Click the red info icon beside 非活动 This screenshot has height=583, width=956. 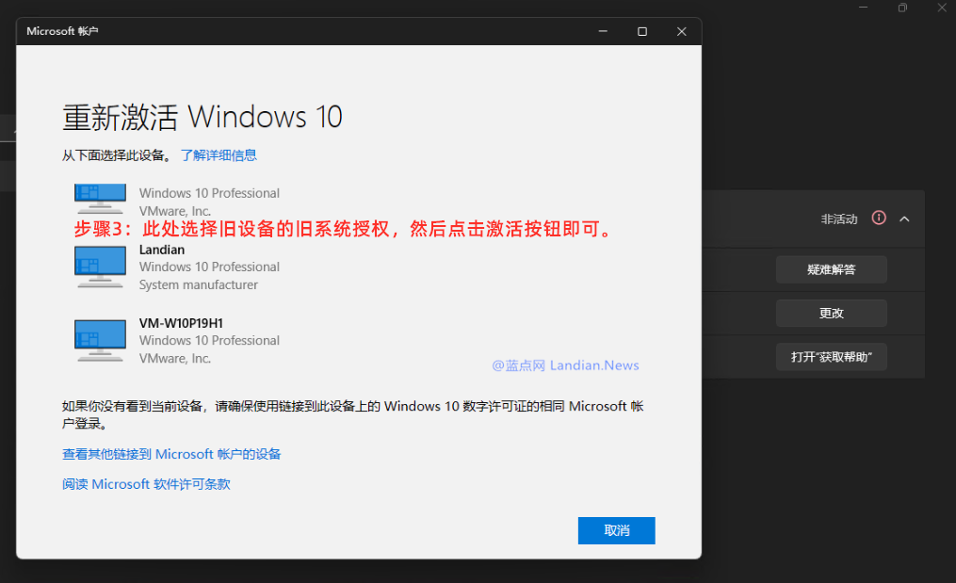tap(879, 218)
